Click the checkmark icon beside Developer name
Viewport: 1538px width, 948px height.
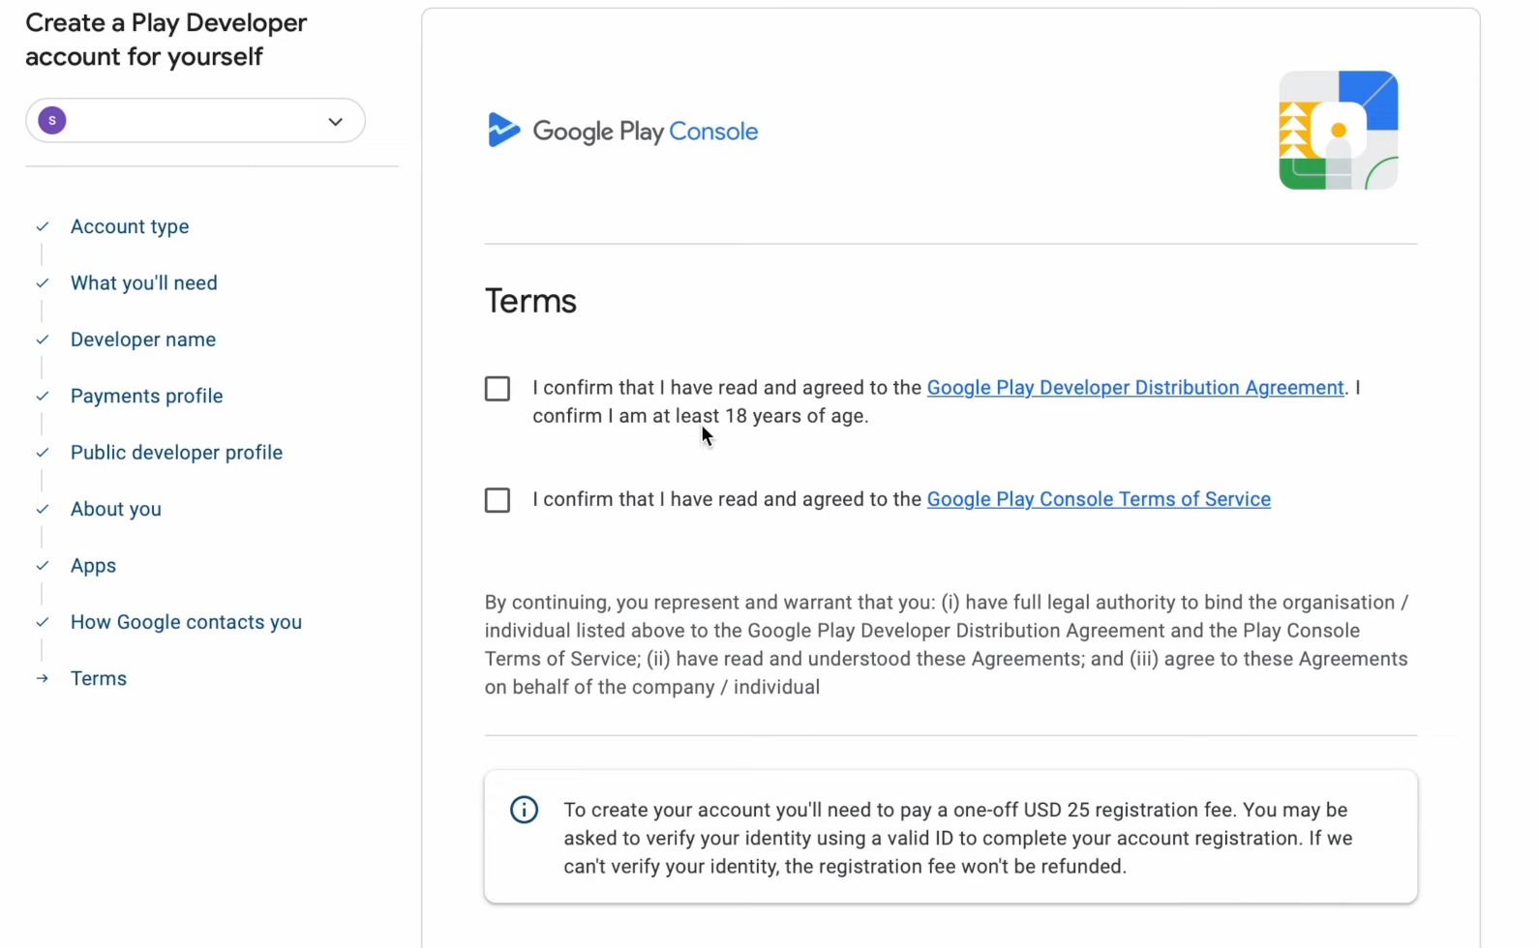[x=43, y=340]
